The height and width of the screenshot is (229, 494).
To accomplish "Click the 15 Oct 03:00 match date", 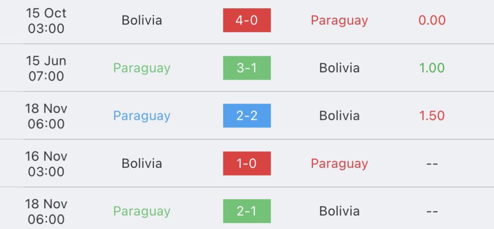I will point(46,21).
